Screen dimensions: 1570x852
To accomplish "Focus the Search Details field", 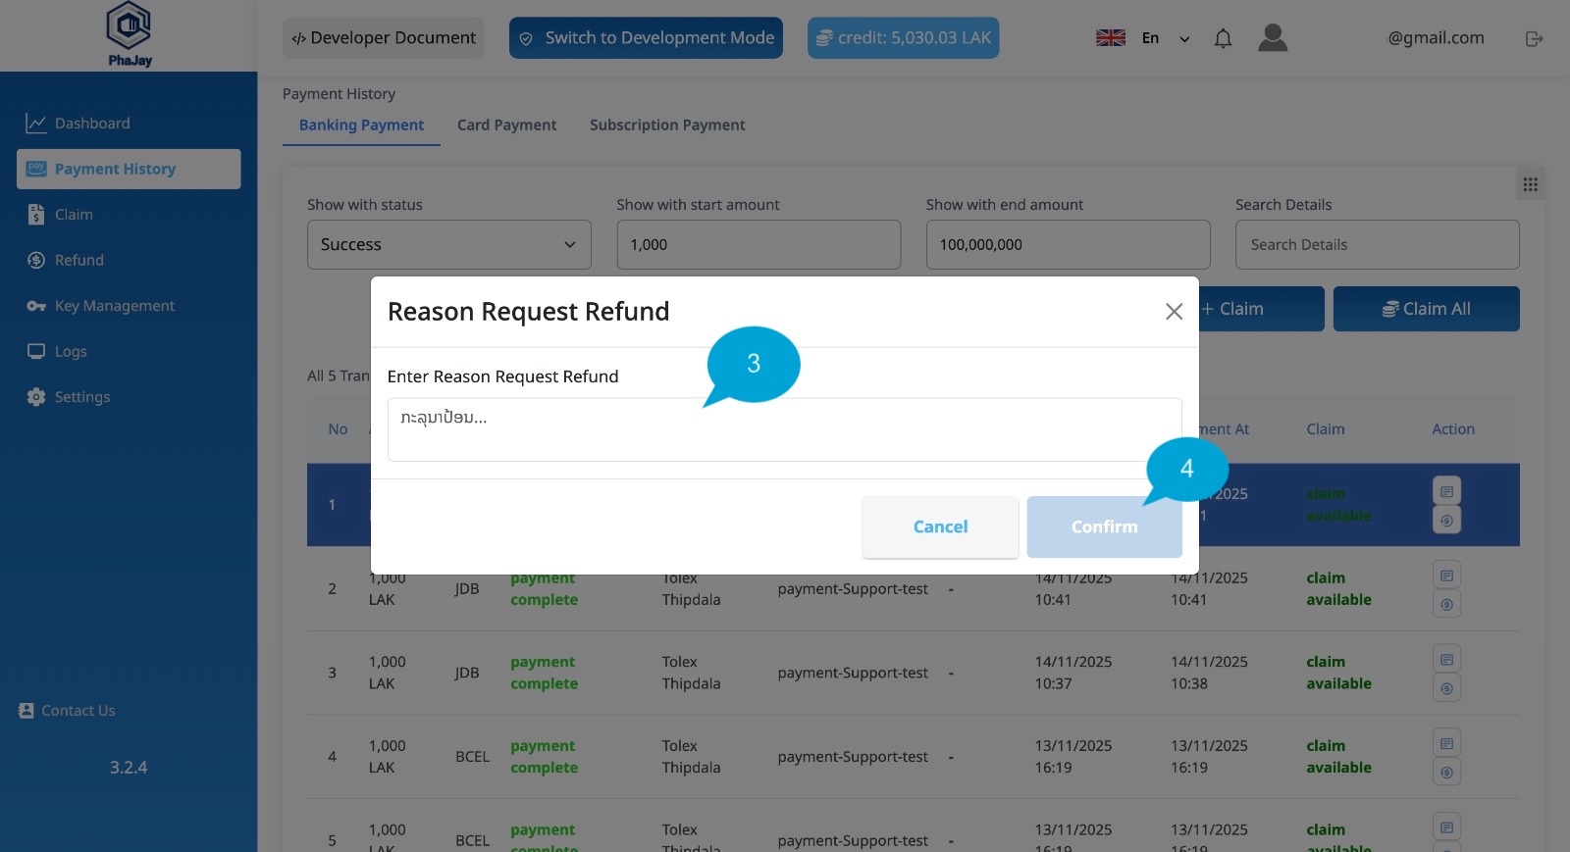I will point(1377,244).
